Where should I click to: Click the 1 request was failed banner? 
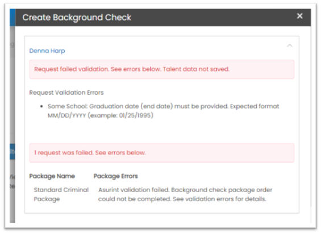(x=162, y=153)
